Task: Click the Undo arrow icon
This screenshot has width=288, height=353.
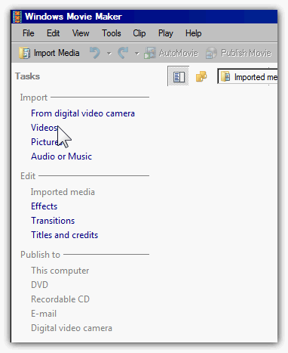Action: coord(95,53)
